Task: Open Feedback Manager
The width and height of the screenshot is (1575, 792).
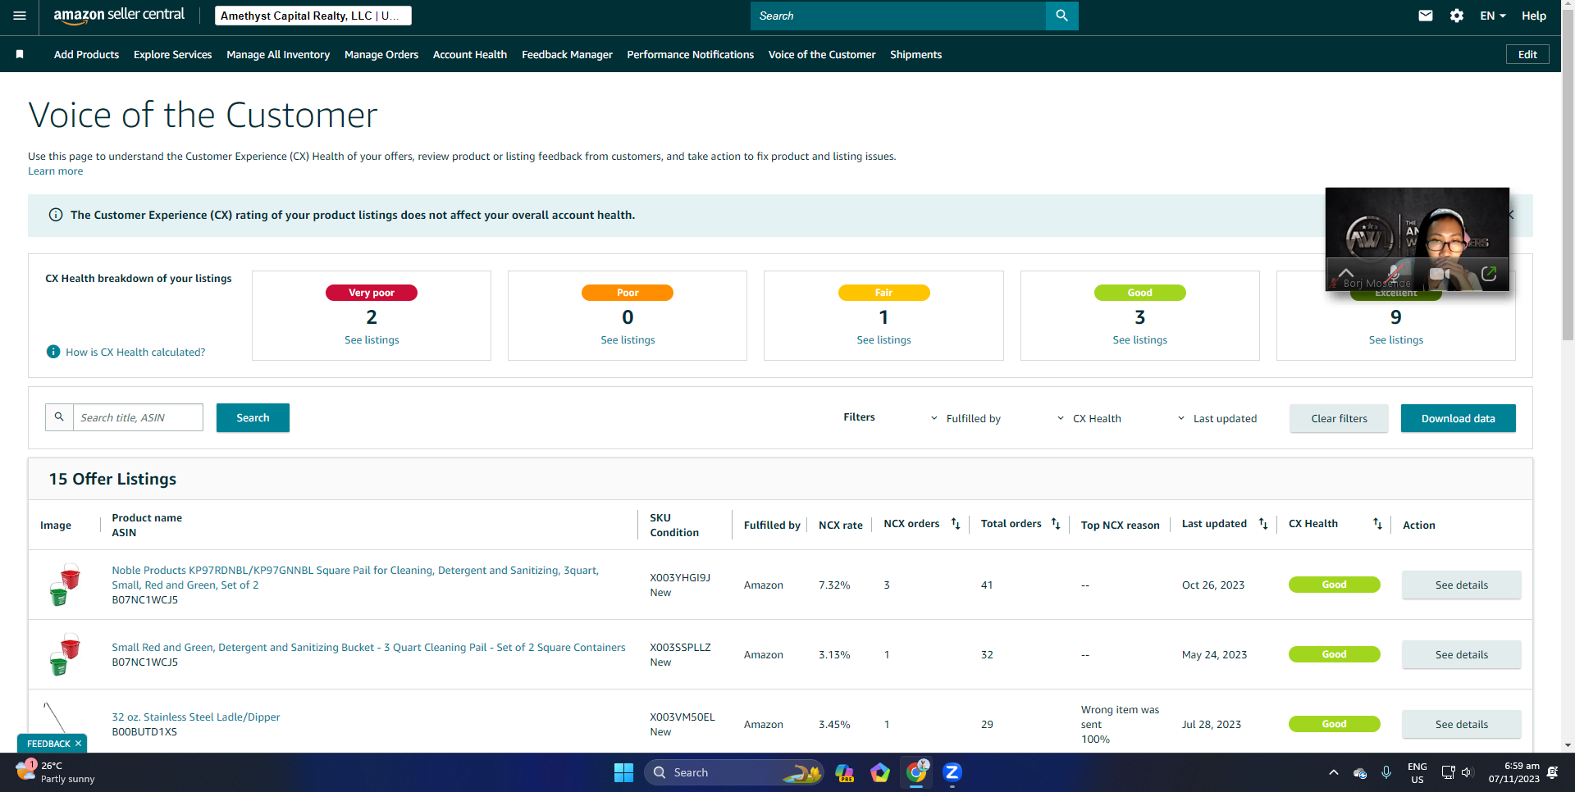Action: (567, 54)
